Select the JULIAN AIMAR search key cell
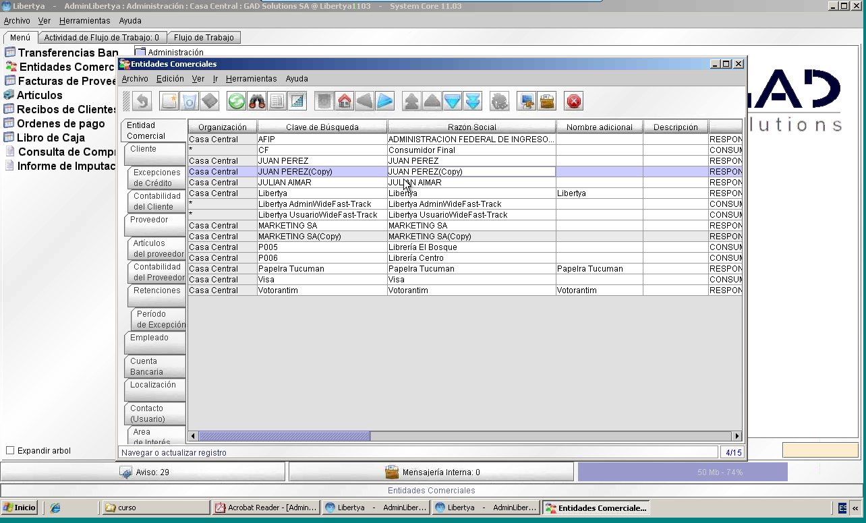 tap(322, 182)
